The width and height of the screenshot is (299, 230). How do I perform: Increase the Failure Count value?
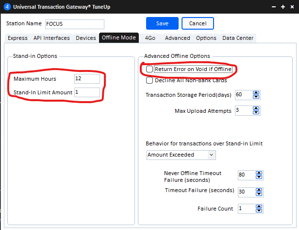259,207
